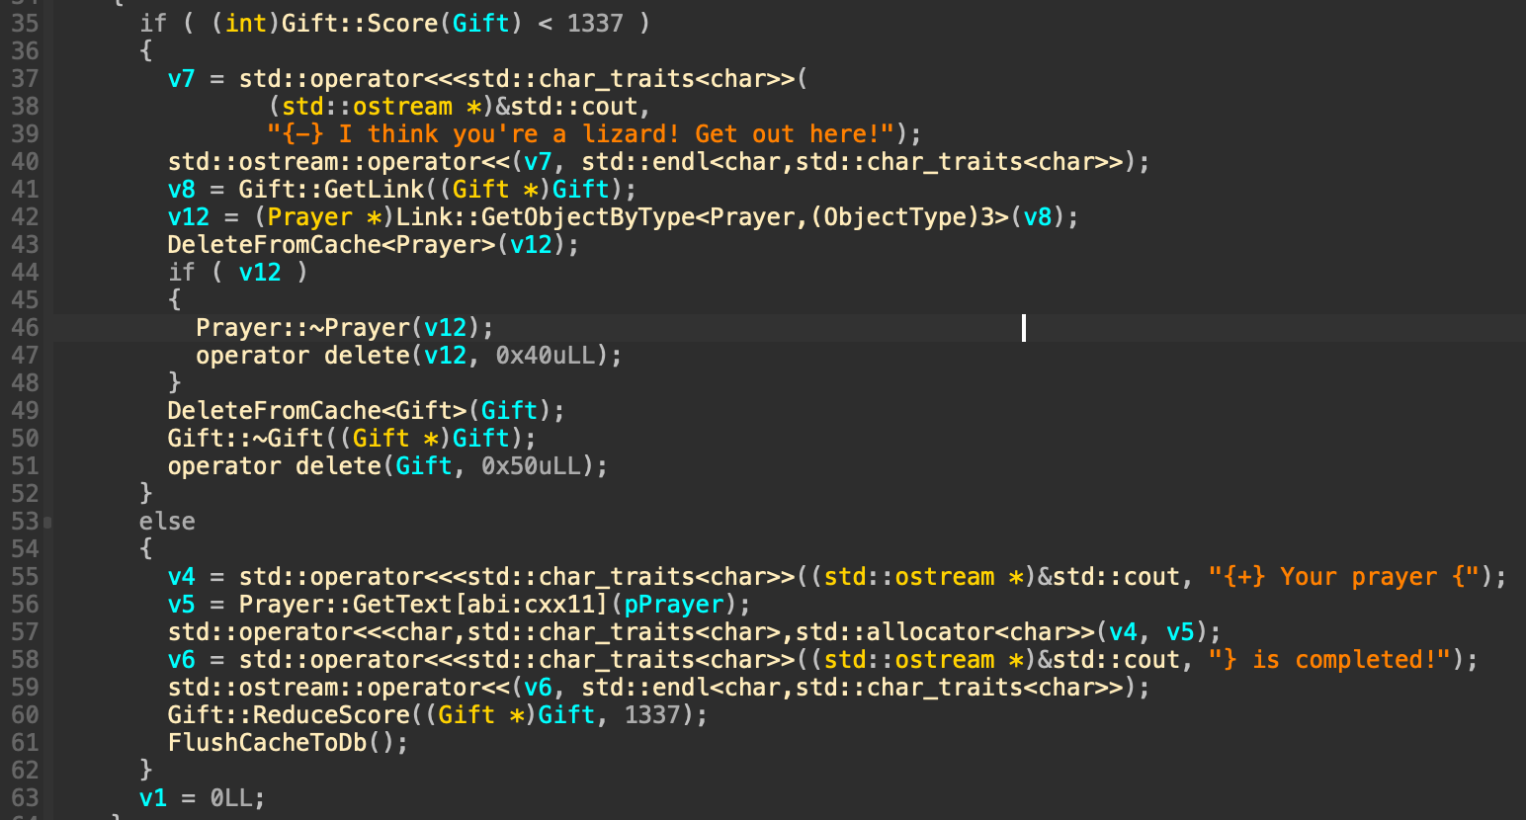The image size is (1526, 820).
Task: Click the DeleteFromCache<Prayer> call
Action: click(x=331, y=244)
